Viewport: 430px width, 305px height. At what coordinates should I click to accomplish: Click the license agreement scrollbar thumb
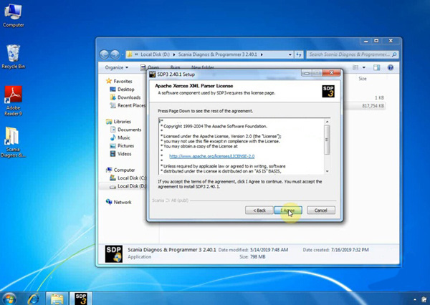pyautogui.click(x=327, y=140)
